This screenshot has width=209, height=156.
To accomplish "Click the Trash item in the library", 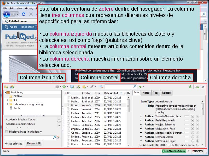I will pos(16,108).
